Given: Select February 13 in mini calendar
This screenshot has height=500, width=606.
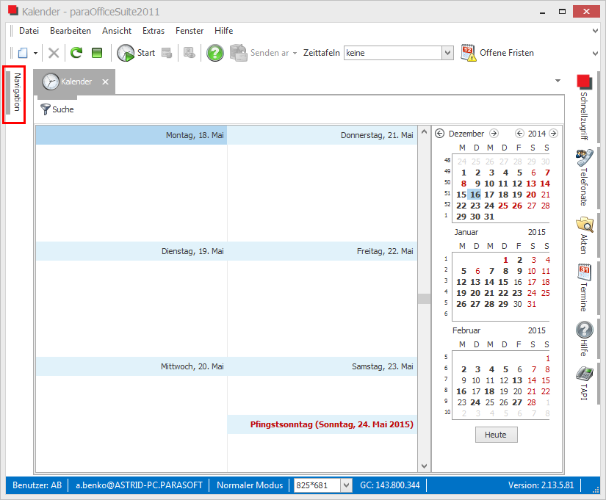Looking at the screenshot, I should (517, 380).
